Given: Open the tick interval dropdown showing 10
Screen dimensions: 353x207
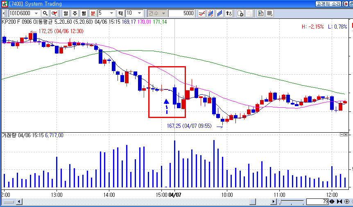Looking at the screenshot, I should pos(140,13).
